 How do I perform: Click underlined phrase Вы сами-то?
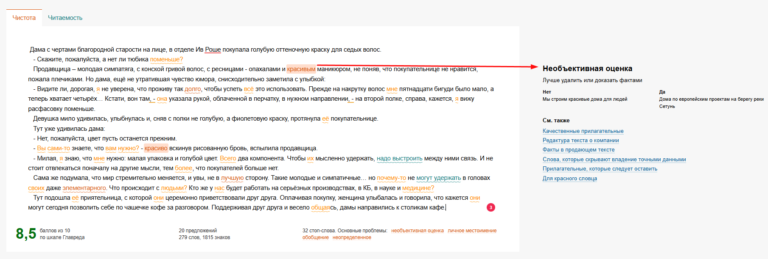coord(53,148)
